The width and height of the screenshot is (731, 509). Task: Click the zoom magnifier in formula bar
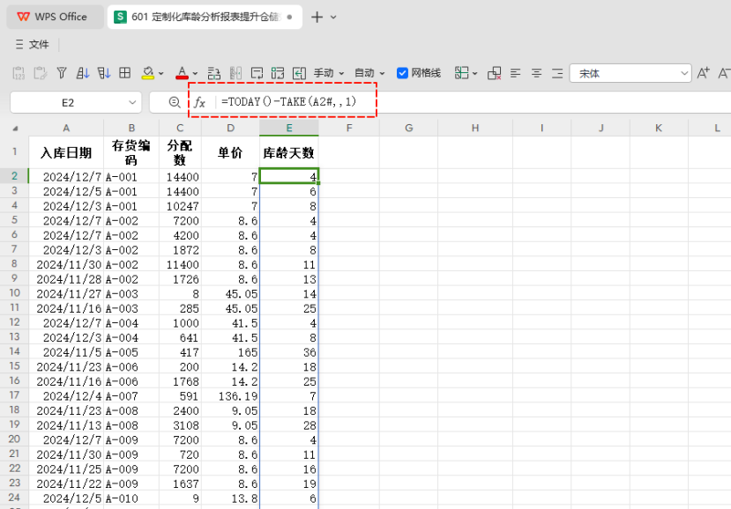click(175, 102)
